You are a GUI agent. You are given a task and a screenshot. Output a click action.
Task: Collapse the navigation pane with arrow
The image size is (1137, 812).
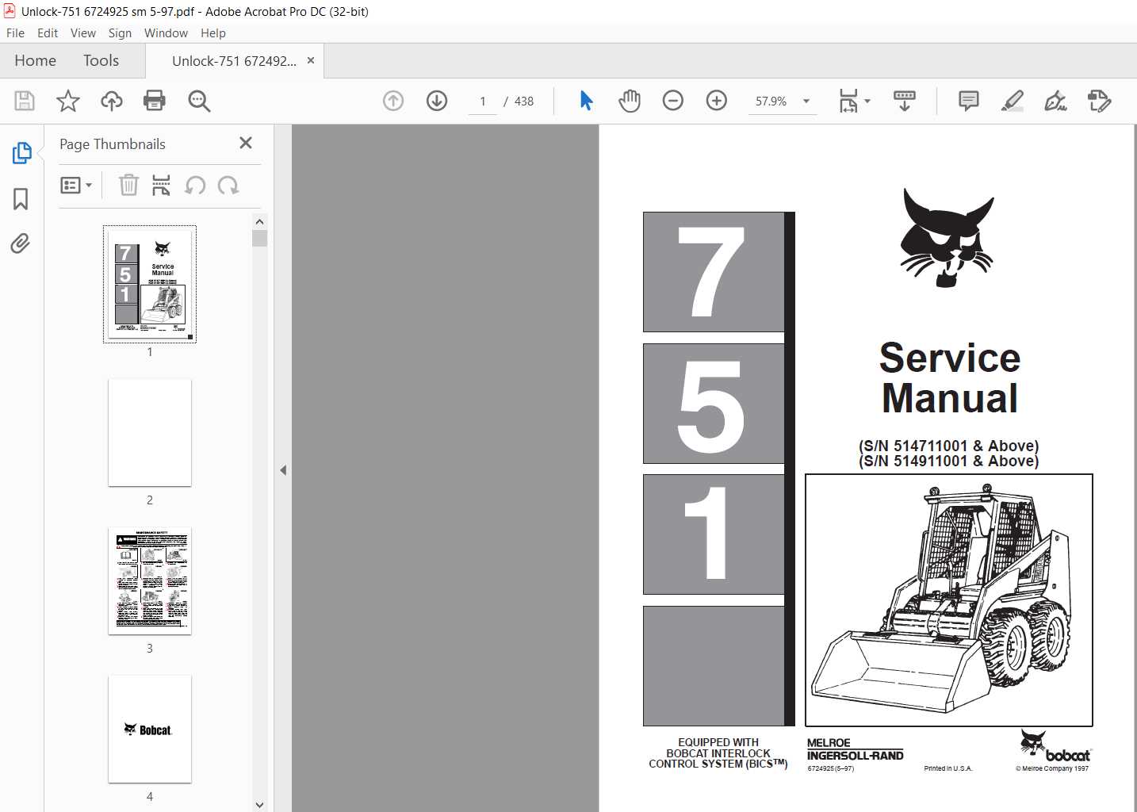tap(283, 470)
